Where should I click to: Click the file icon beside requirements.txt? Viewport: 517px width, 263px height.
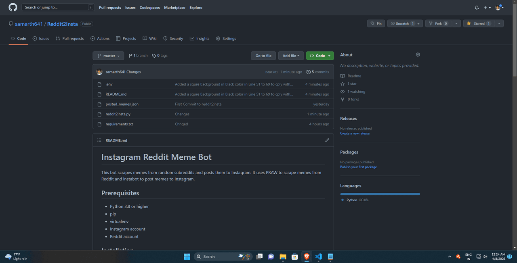click(99, 124)
